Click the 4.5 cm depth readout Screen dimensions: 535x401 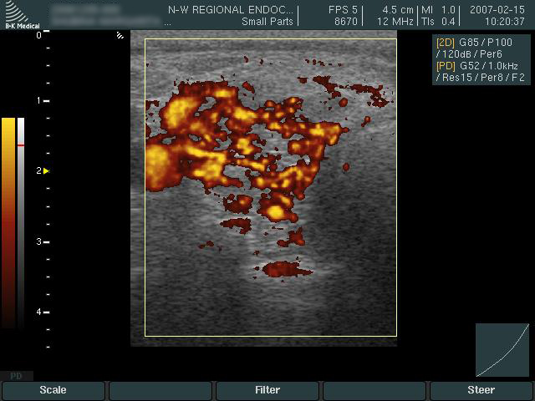click(x=398, y=9)
